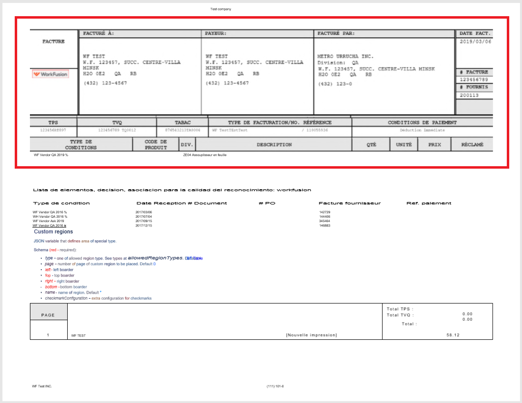Select 'WH Vendor QA 2016 %' row
The width and height of the screenshot is (522, 403).
pyautogui.click(x=50, y=217)
